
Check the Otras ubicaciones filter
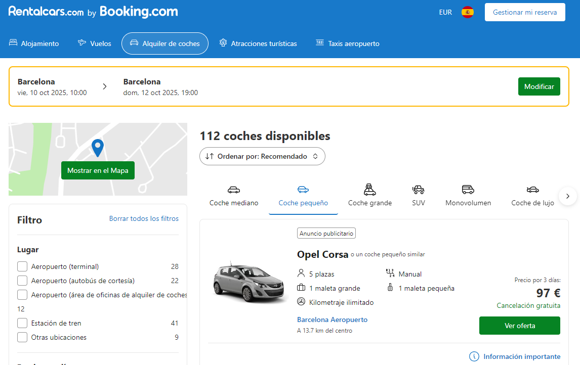(22, 337)
